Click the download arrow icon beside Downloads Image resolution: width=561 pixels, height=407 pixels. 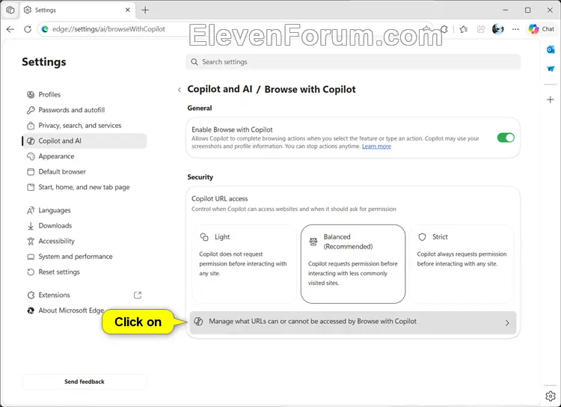31,225
